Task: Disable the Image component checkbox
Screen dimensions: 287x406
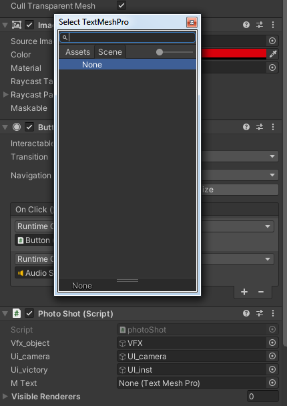Action: [29, 25]
